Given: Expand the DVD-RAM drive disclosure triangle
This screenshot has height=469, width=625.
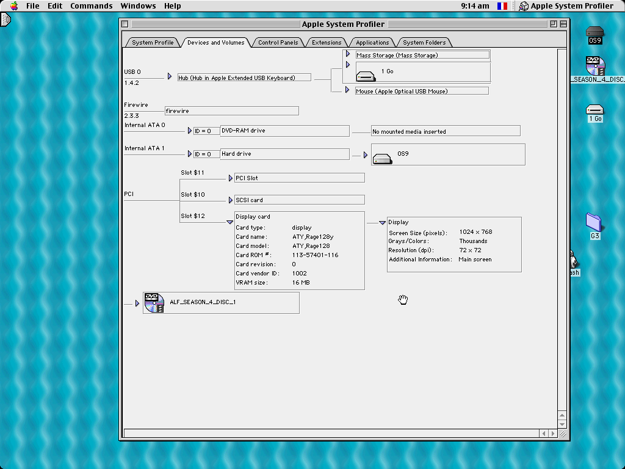Looking at the screenshot, I should pos(189,131).
